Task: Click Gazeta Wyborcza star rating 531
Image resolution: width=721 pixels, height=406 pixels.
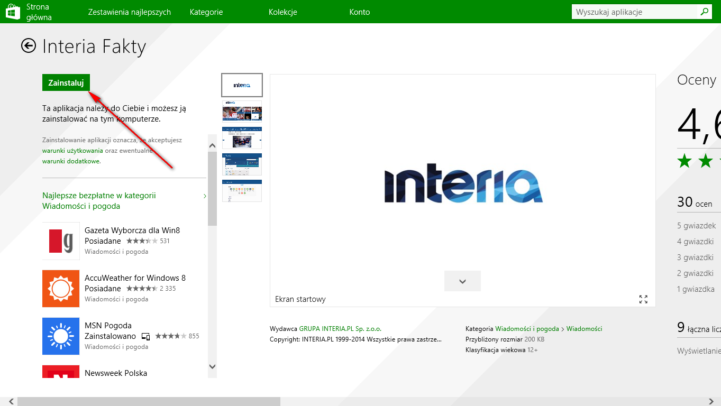Action: pos(148,241)
